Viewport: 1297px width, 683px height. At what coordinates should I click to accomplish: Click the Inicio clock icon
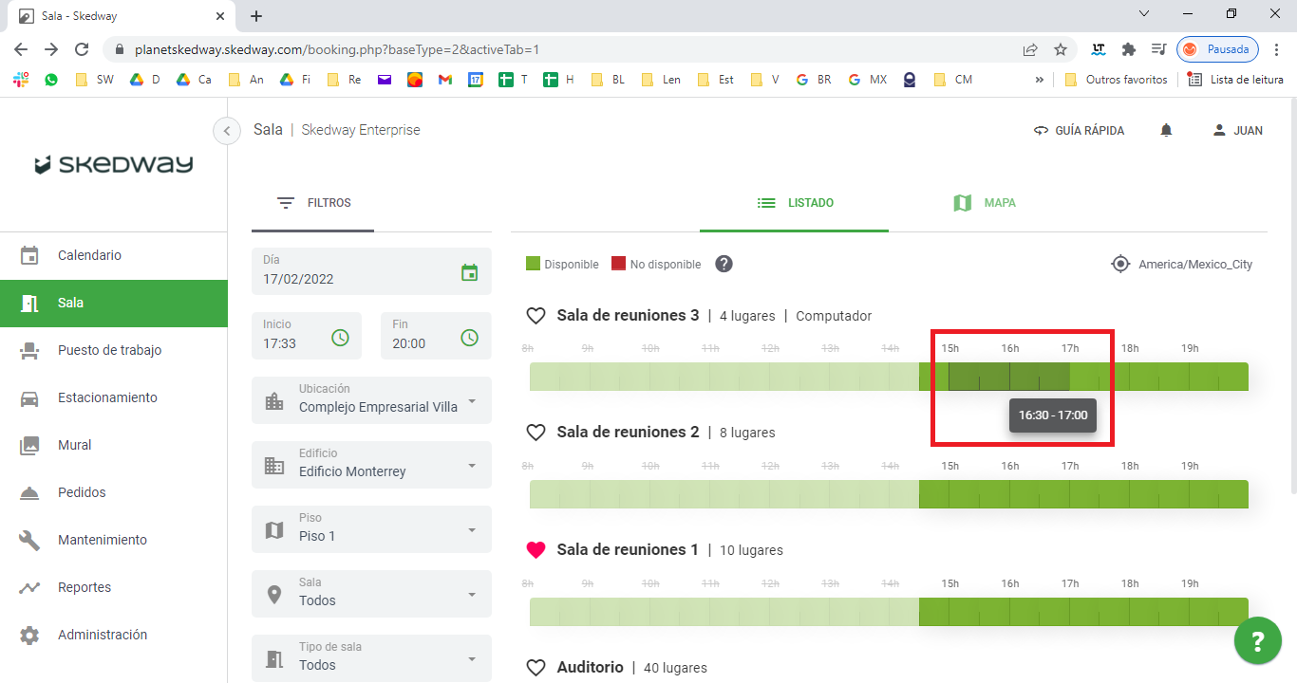pos(340,337)
